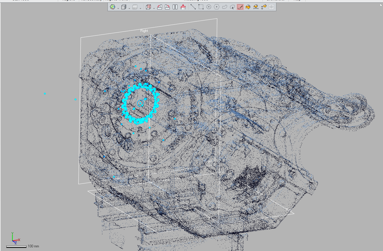Select the Lasso selection tool

(224, 7)
